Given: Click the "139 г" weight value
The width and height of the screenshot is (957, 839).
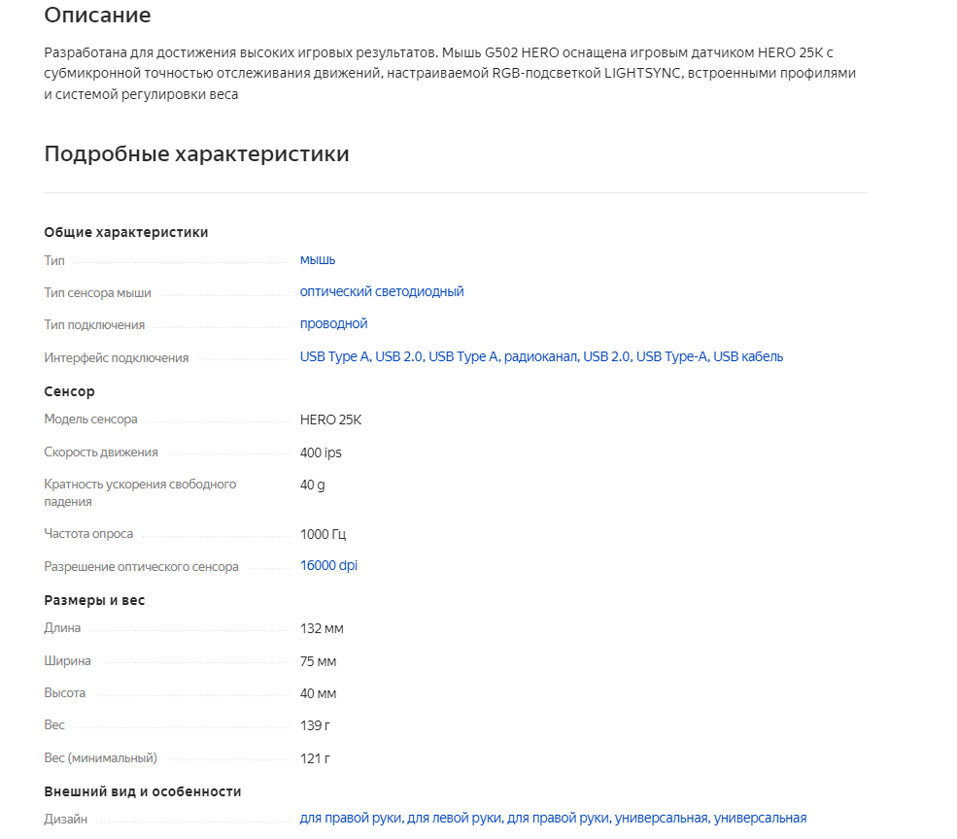Looking at the screenshot, I should click(315, 725).
